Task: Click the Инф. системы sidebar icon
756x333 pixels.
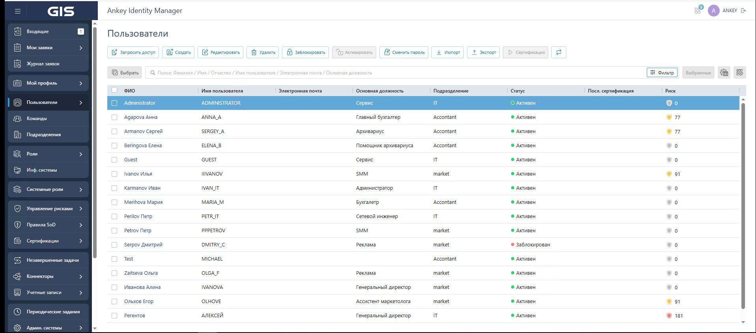Action: (17, 170)
